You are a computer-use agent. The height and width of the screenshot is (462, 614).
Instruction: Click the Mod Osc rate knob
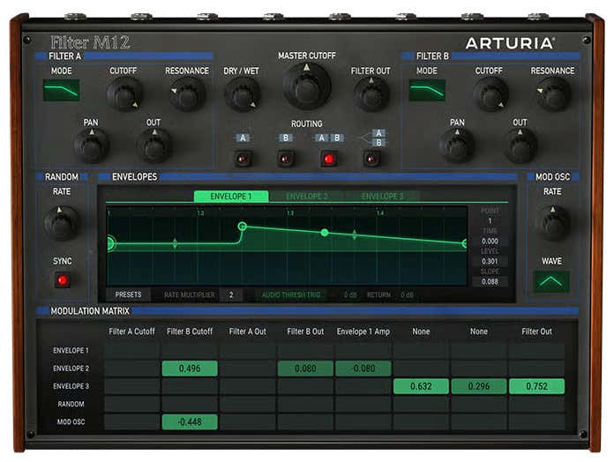click(x=552, y=223)
